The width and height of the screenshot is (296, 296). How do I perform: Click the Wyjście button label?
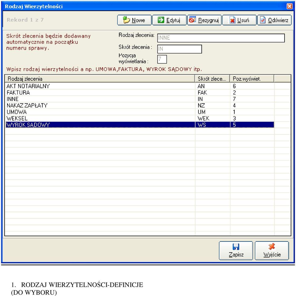tap(272, 255)
